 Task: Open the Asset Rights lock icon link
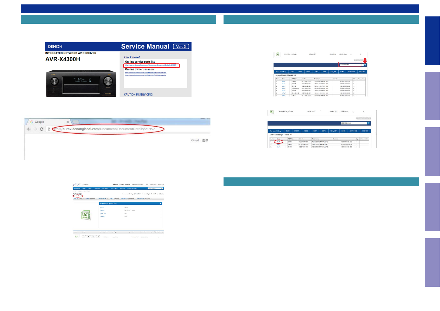click(146, 194)
